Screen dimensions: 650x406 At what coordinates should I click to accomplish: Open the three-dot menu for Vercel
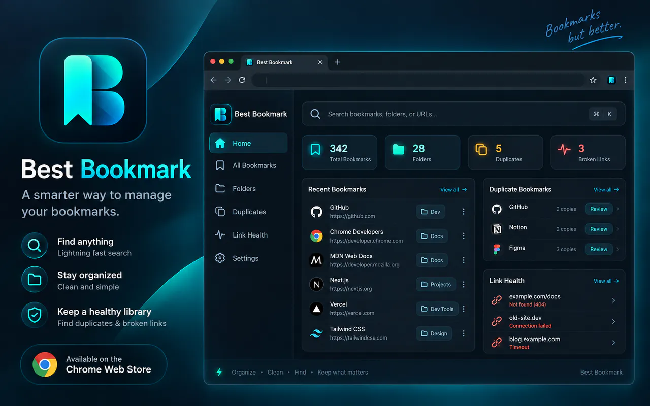464,309
